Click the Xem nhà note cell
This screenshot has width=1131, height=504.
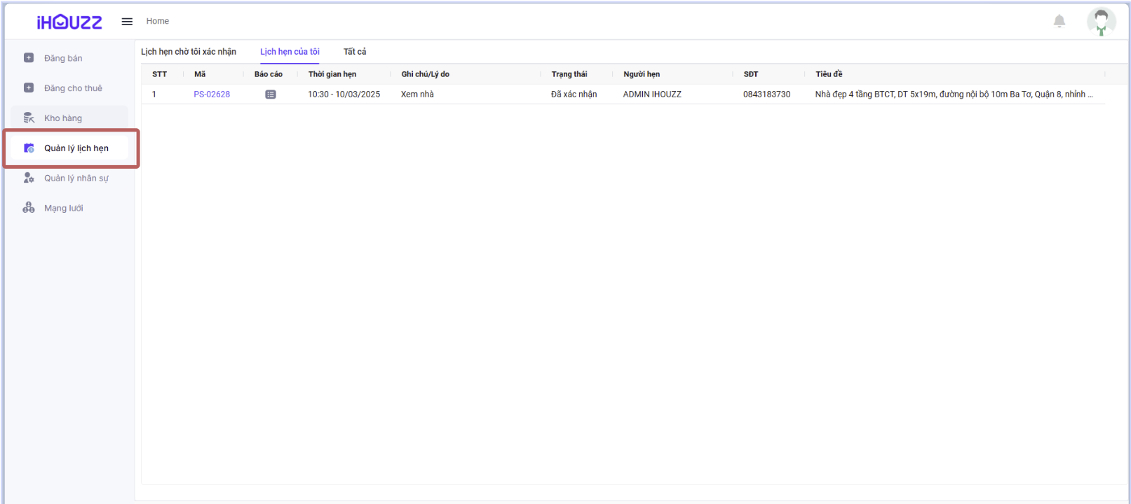[417, 94]
